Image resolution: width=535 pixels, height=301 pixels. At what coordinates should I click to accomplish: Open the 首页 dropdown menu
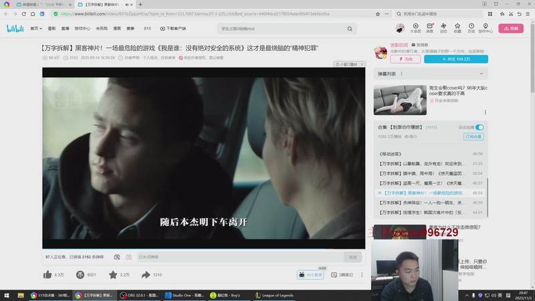36,29
